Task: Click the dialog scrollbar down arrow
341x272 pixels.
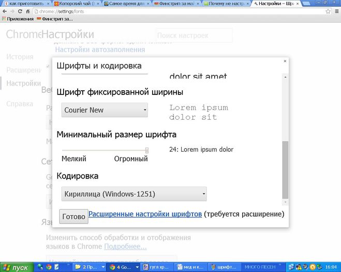Action: 285,202
